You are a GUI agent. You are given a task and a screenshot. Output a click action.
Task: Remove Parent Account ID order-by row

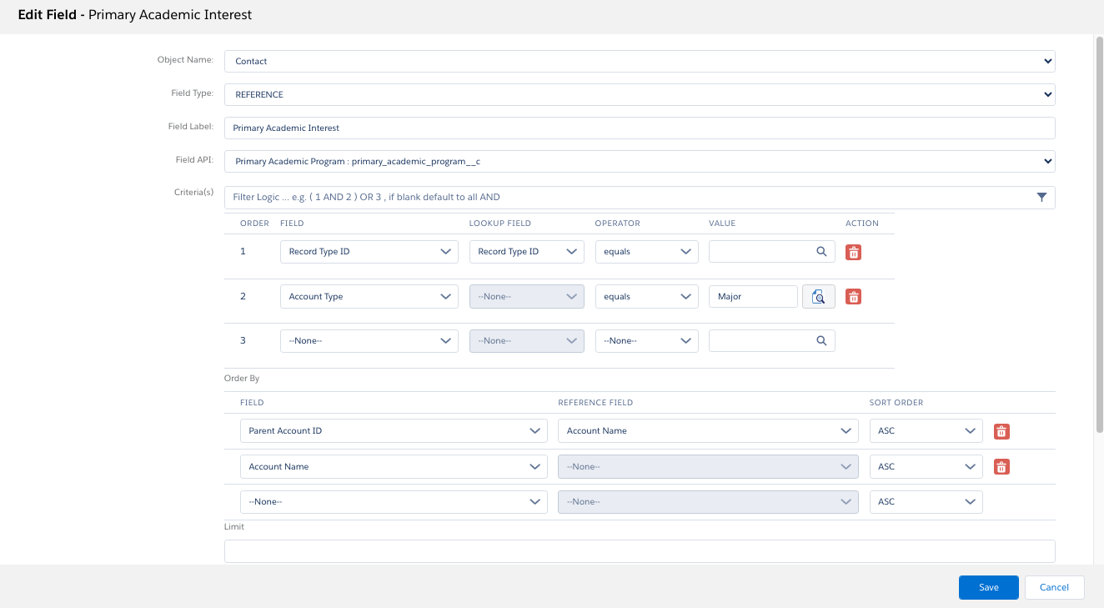click(x=1002, y=431)
